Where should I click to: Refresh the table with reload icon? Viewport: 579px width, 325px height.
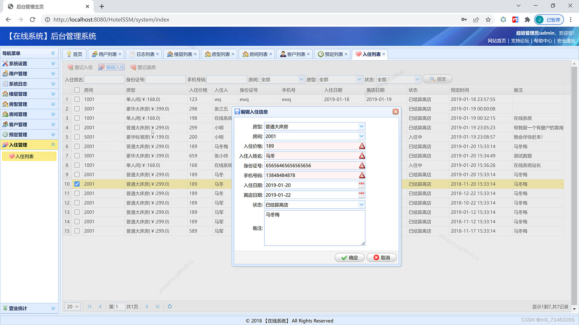pyautogui.click(x=169, y=306)
